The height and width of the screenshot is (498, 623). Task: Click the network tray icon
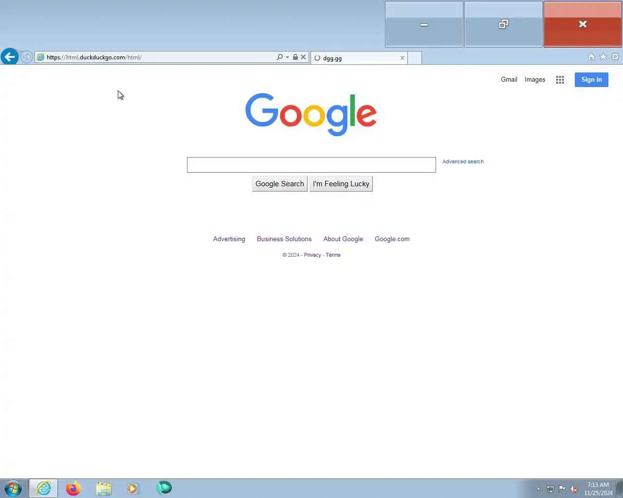[550, 489]
